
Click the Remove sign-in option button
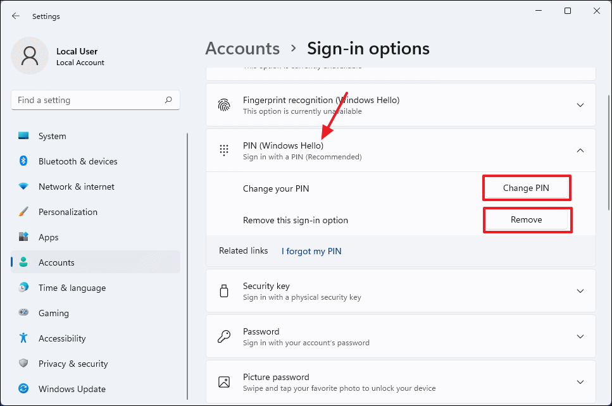click(527, 219)
